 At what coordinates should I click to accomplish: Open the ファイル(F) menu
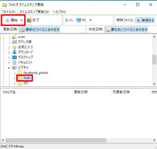[9, 12]
